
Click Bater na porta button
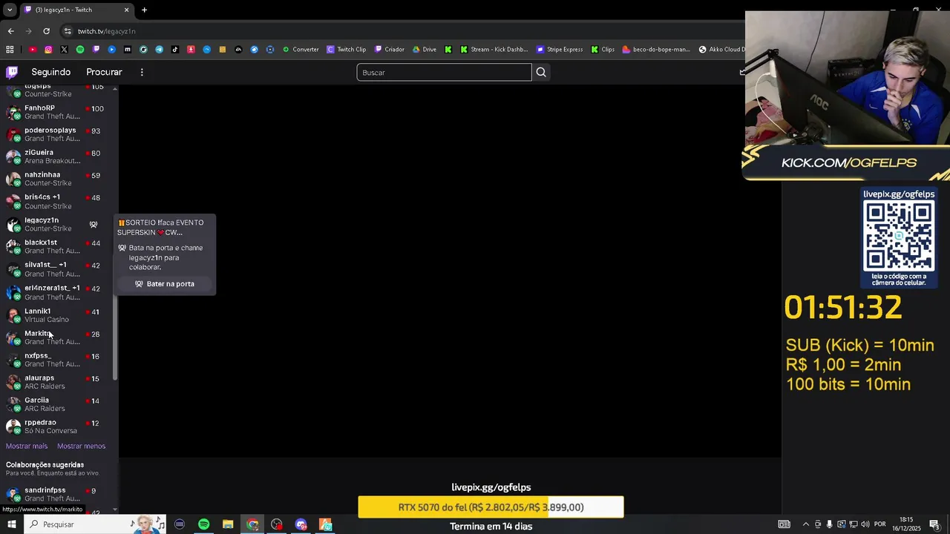pyautogui.click(x=165, y=284)
